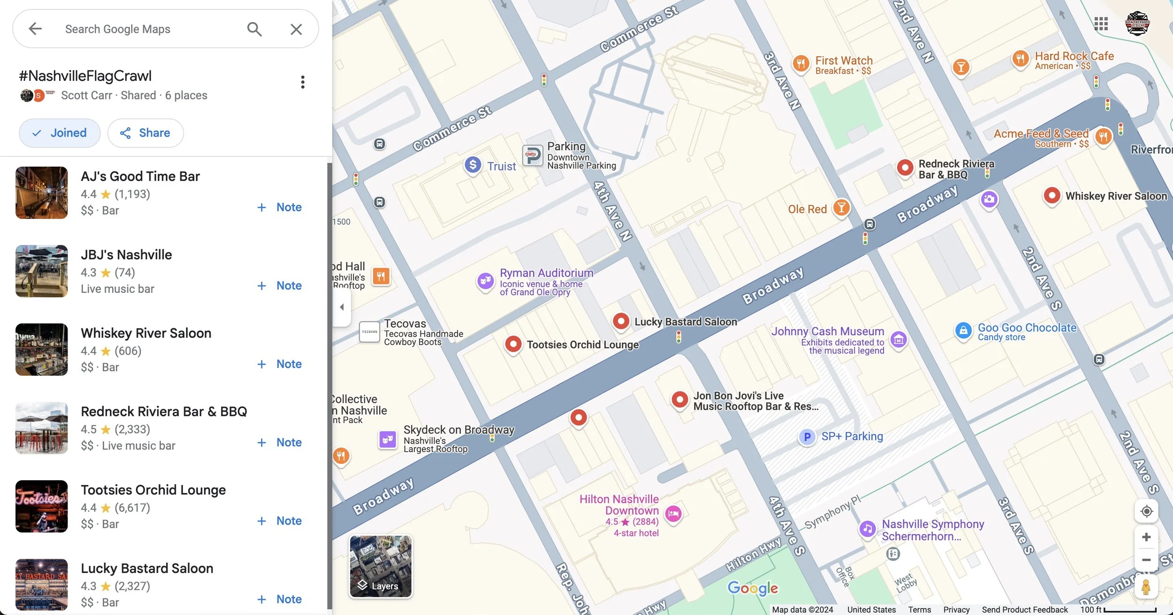This screenshot has width=1173, height=615.
Task: Add a Note to AJ's Good Time Bar
Action: coord(280,207)
